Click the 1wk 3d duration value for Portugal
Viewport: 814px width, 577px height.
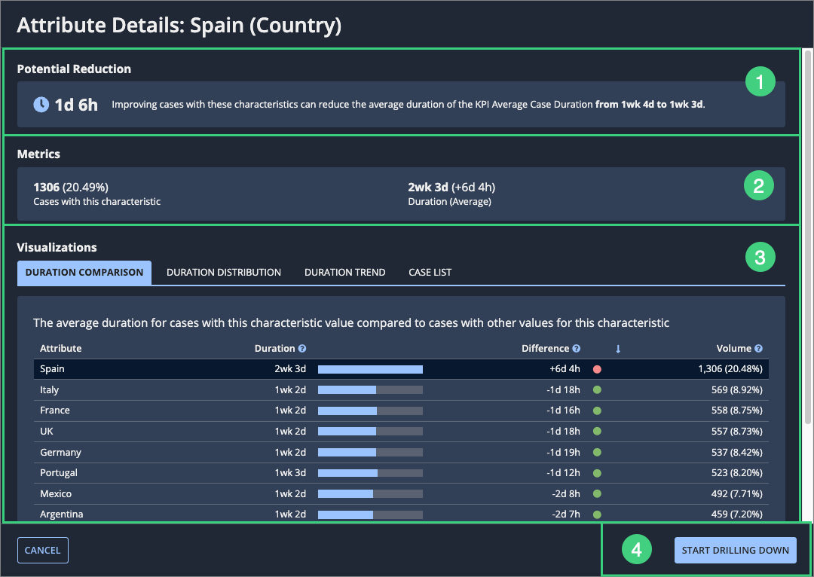point(290,473)
